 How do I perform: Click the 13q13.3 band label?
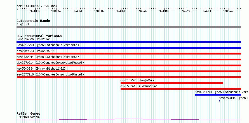23,24
